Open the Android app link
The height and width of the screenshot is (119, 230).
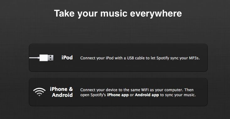(x=147, y=95)
